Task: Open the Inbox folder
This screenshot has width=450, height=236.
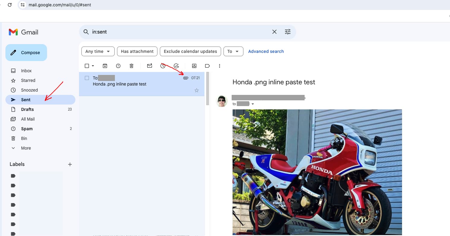Action: pyautogui.click(x=26, y=71)
